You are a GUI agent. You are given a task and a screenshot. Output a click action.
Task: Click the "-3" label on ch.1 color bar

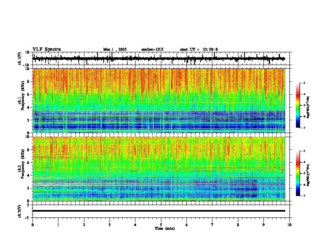[304, 83]
